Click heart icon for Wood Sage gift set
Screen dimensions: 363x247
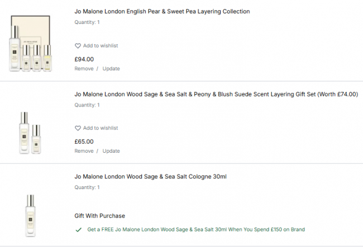(x=78, y=128)
